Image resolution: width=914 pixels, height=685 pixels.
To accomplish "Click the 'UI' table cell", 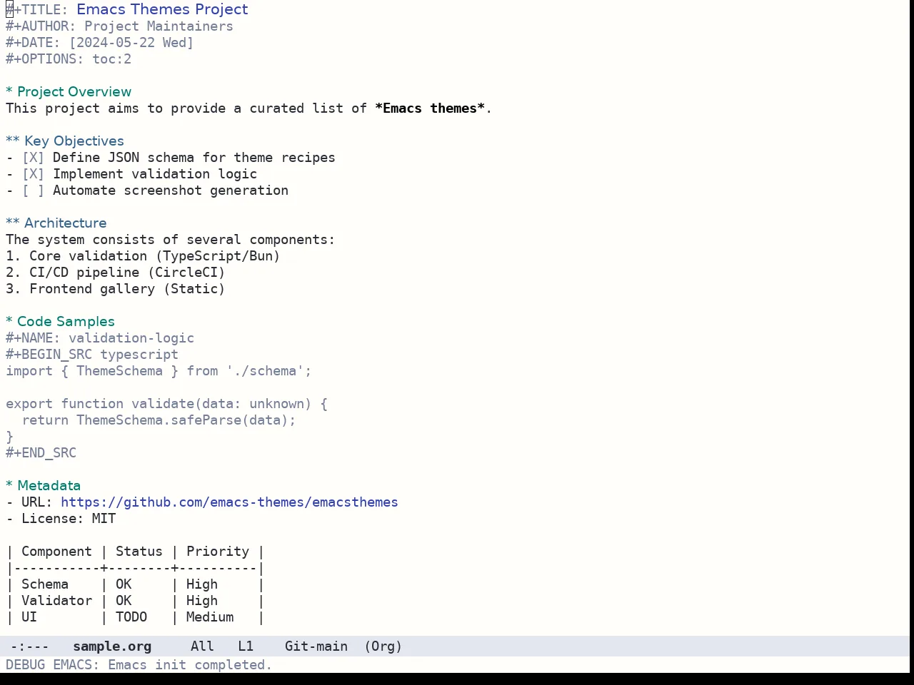I will tap(29, 617).
